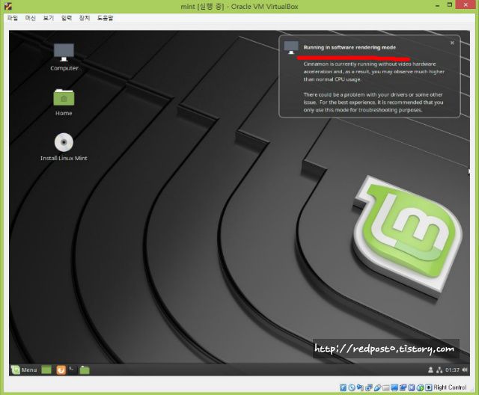Image resolution: width=479 pixels, height=395 pixels.
Task: Click the 01:37 clock applet
Action: [452, 370]
